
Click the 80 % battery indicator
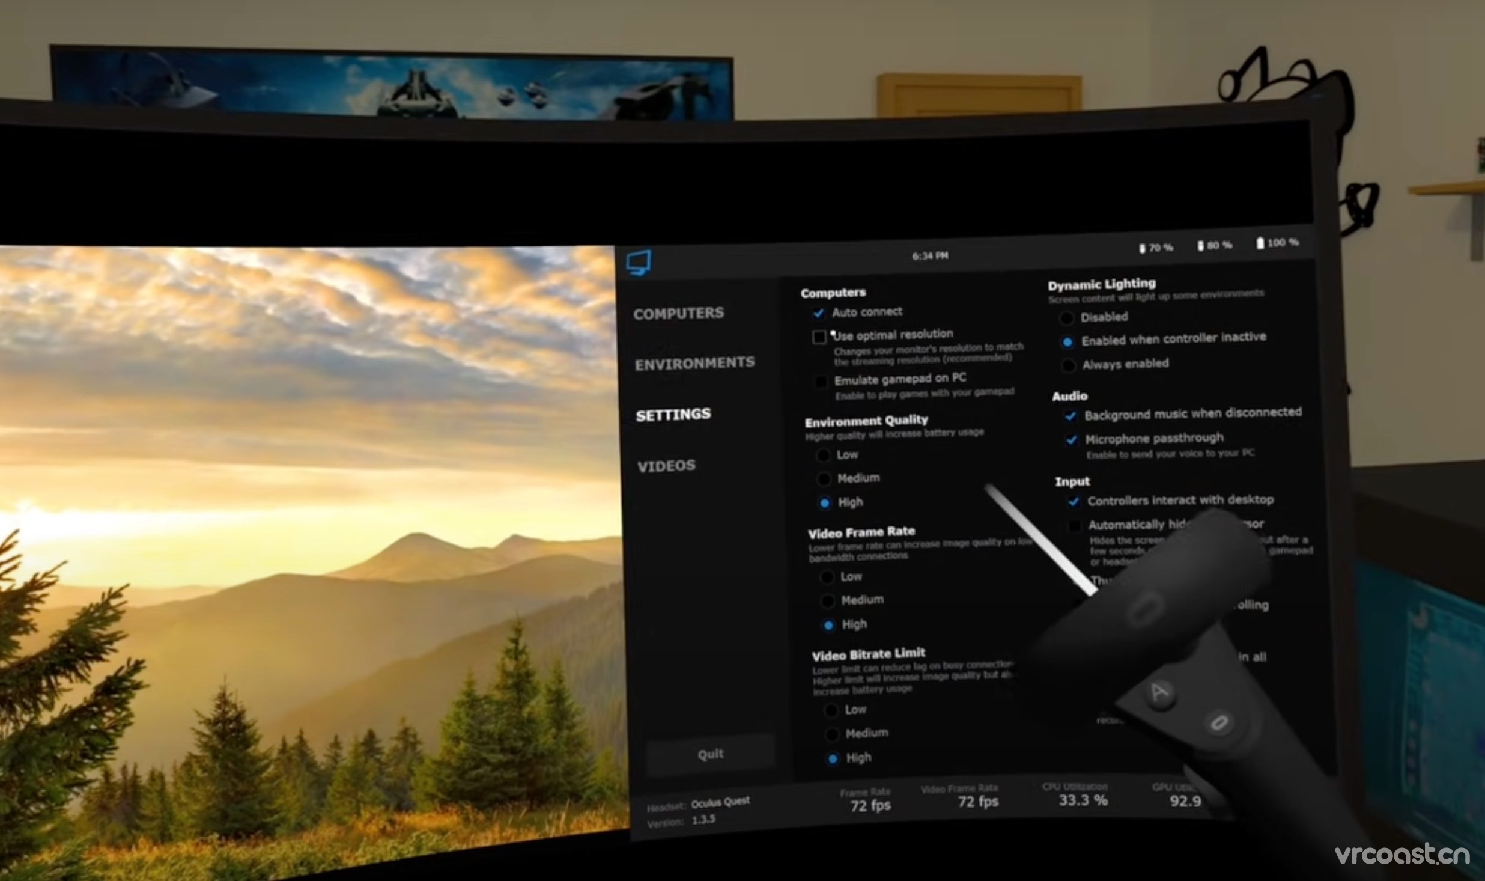click(1214, 245)
